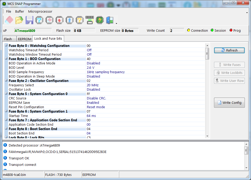Click the Write Fuses button
The image size is (251, 180).
(x=229, y=65)
